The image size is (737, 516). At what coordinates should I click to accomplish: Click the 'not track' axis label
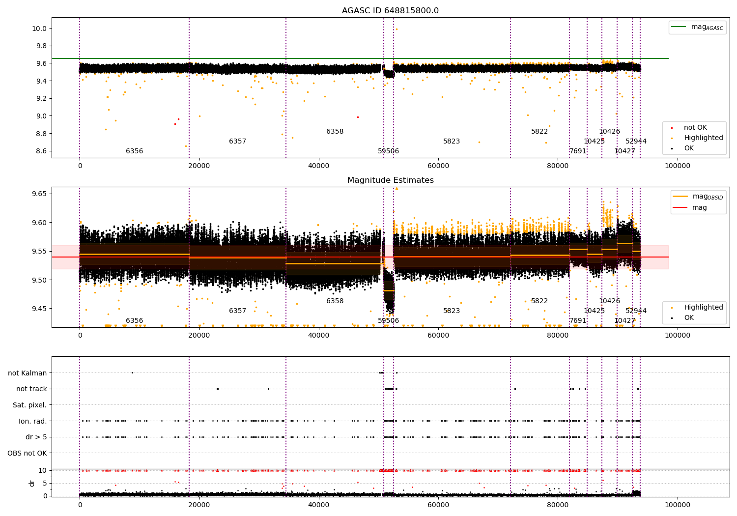31,389
